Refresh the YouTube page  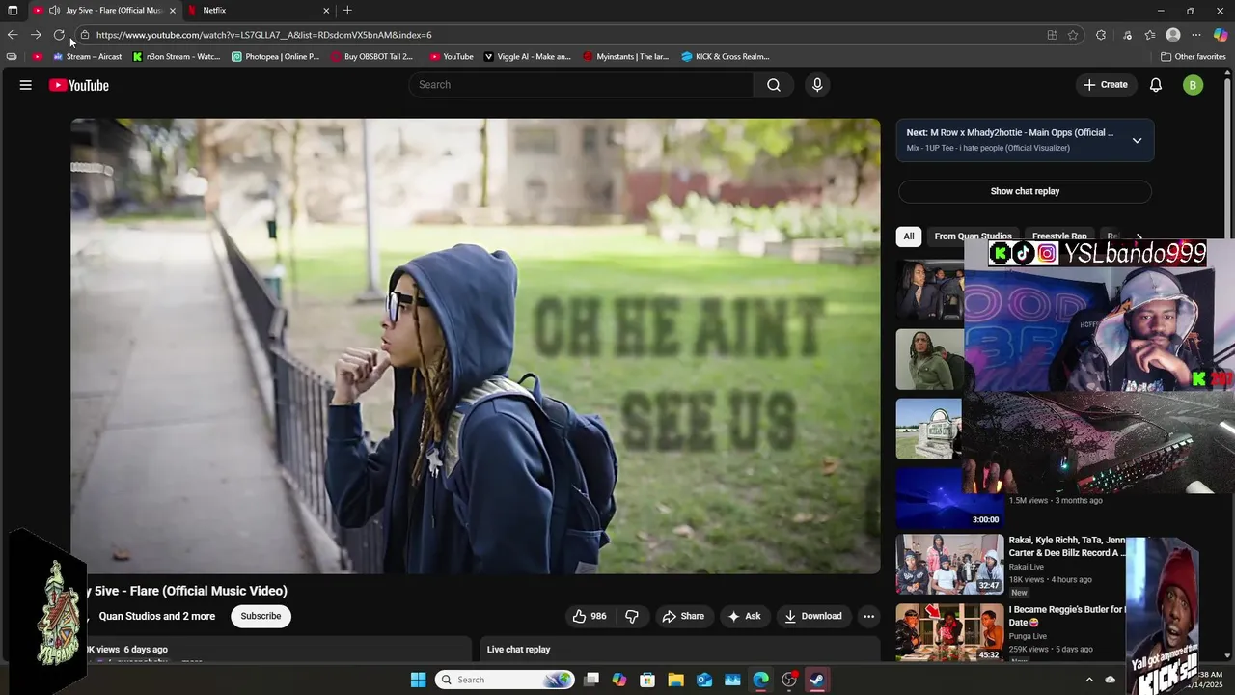tap(59, 35)
